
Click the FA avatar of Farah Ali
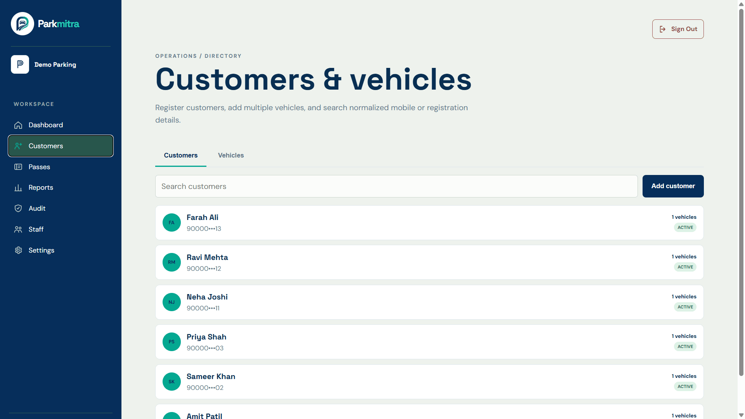click(x=172, y=223)
